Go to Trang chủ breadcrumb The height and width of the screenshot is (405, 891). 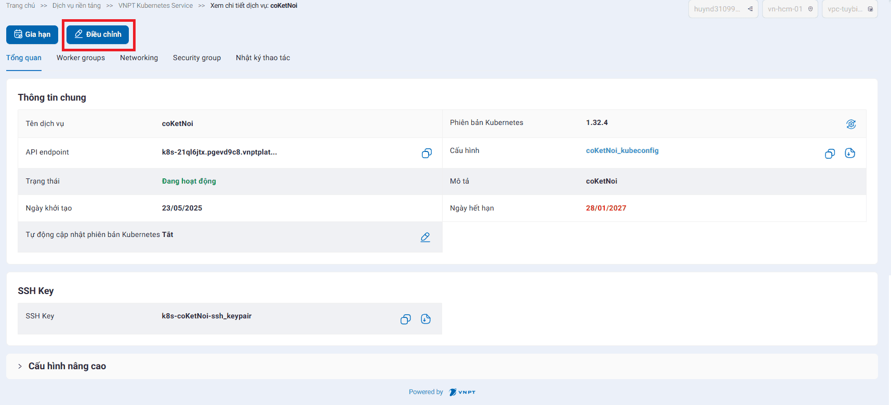[21, 6]
